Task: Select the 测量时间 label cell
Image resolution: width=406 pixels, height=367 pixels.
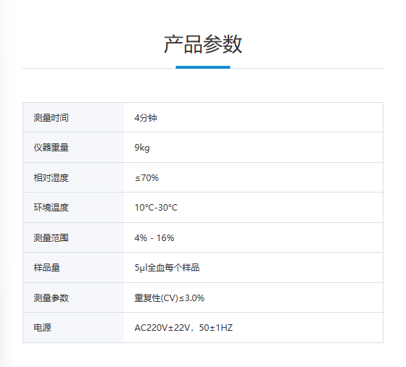Action: coord(73,117)
